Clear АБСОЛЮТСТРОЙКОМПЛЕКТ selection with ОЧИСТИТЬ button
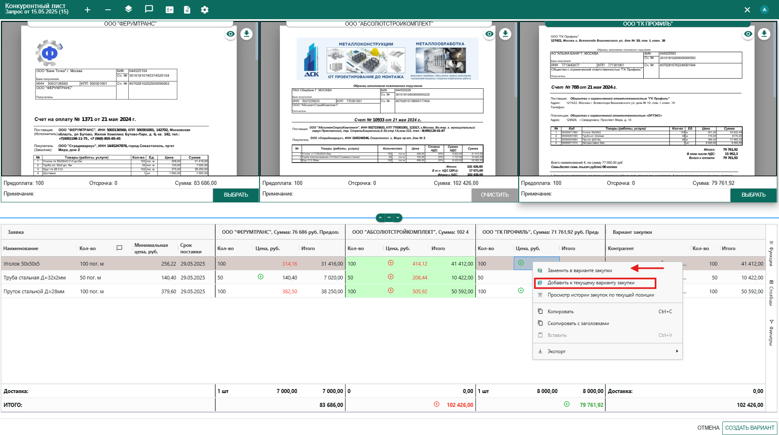Viewport: 779px width, 435px height. click(495, 195)
